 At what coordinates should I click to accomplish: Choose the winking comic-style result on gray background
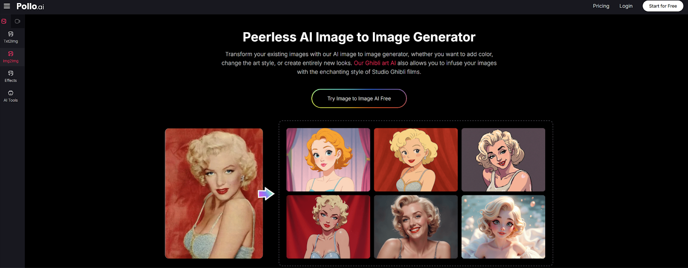[x=503, y=160]
